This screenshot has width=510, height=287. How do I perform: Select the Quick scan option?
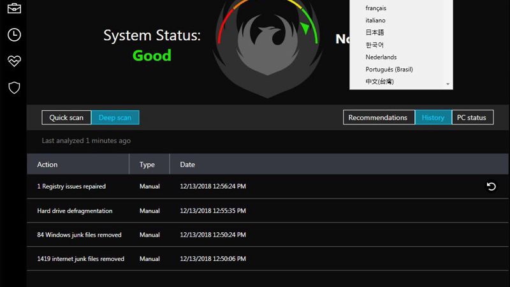tap(66, 117)
